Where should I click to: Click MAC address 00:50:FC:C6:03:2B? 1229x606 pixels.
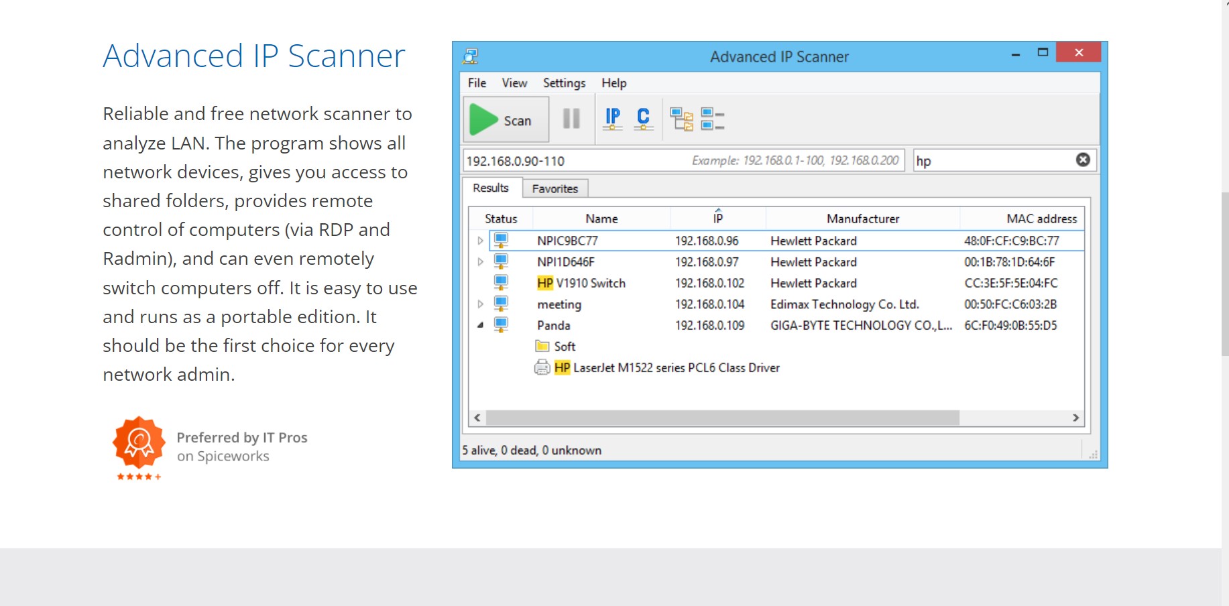tap(1010, 304)
